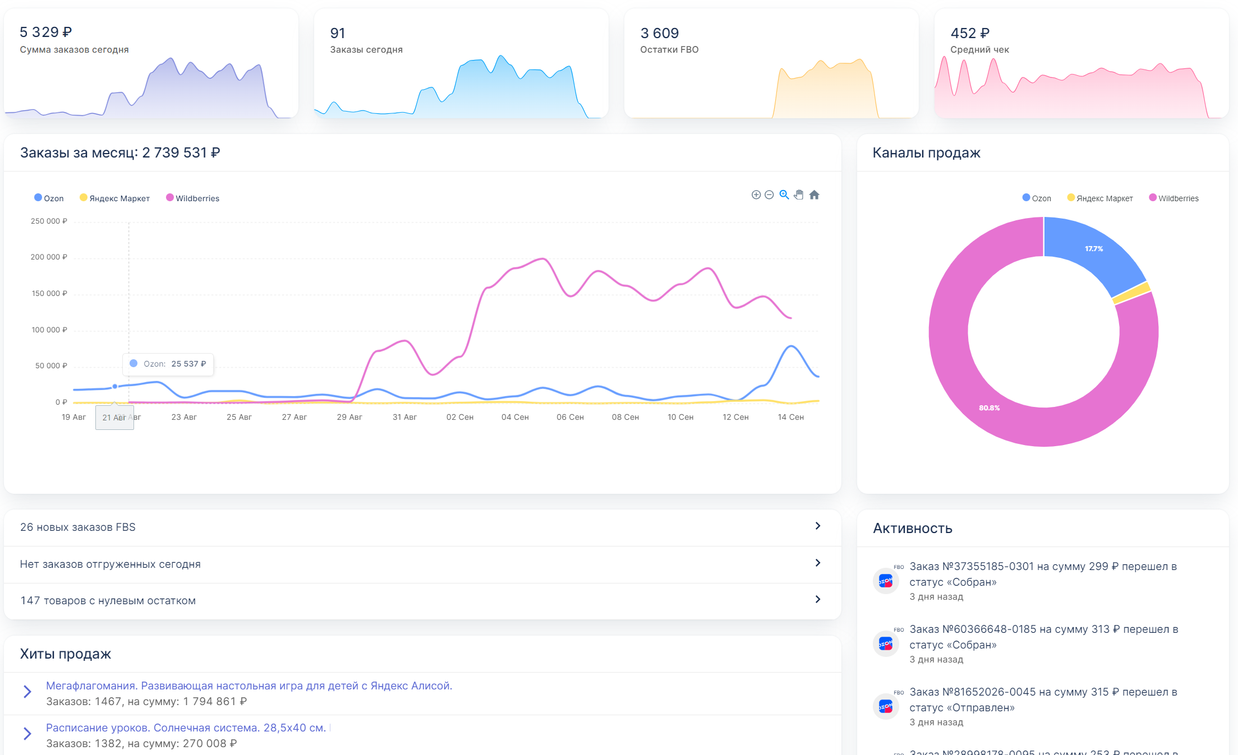Expand the Мегафлагомания product chevron
Screen dimensions: 1238x755
point(27,692)
